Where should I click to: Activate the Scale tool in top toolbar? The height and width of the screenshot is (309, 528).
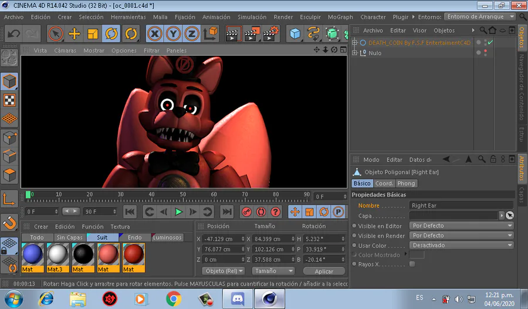93,33
